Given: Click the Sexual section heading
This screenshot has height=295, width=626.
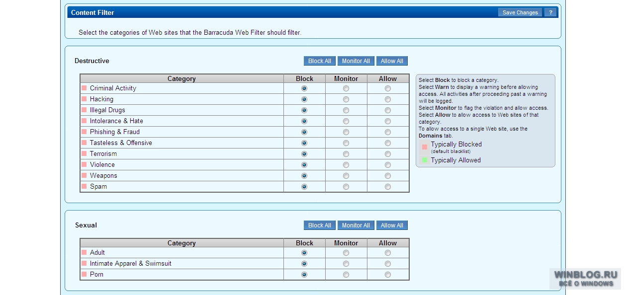Looking at the screenshot, I should (86, 225).
